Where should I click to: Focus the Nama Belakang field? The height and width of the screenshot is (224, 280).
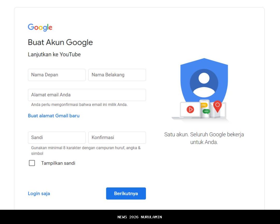[117, 75]
